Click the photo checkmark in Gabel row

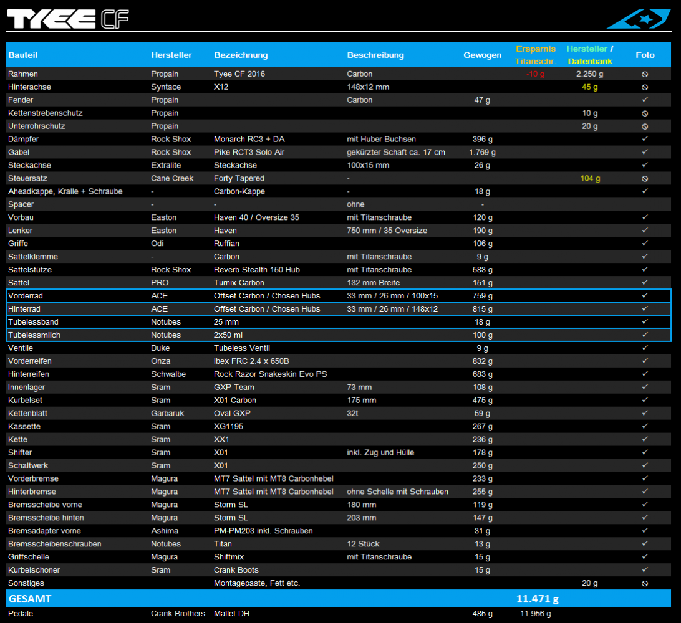[x=645, y=152]
